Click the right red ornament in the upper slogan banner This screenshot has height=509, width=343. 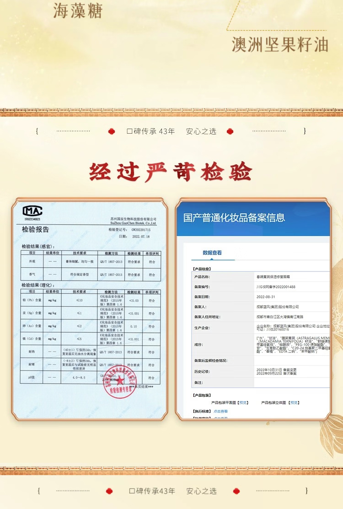(x=230, y=131)
